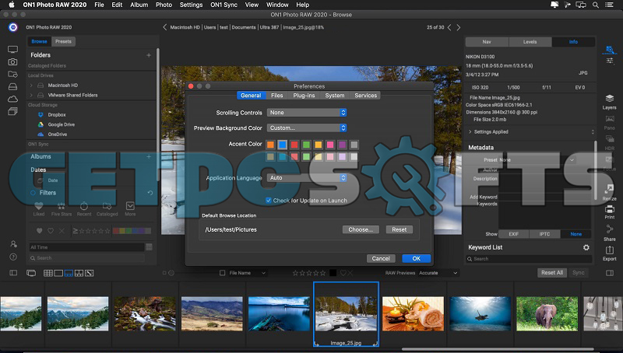Expand the Macintosh HD folder
Image resolution: width=623 pixels, height=353 pixels.
[x=31, y=86]
